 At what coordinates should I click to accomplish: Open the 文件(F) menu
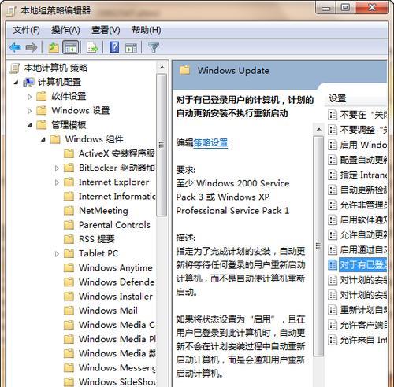pos(26,30)
